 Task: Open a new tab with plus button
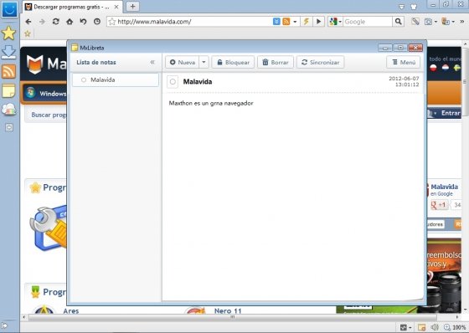point(132,7)
